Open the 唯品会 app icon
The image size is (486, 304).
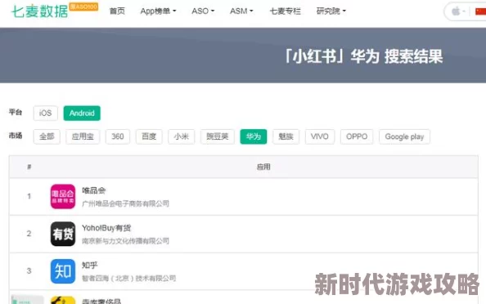click(x=63, y=197)
